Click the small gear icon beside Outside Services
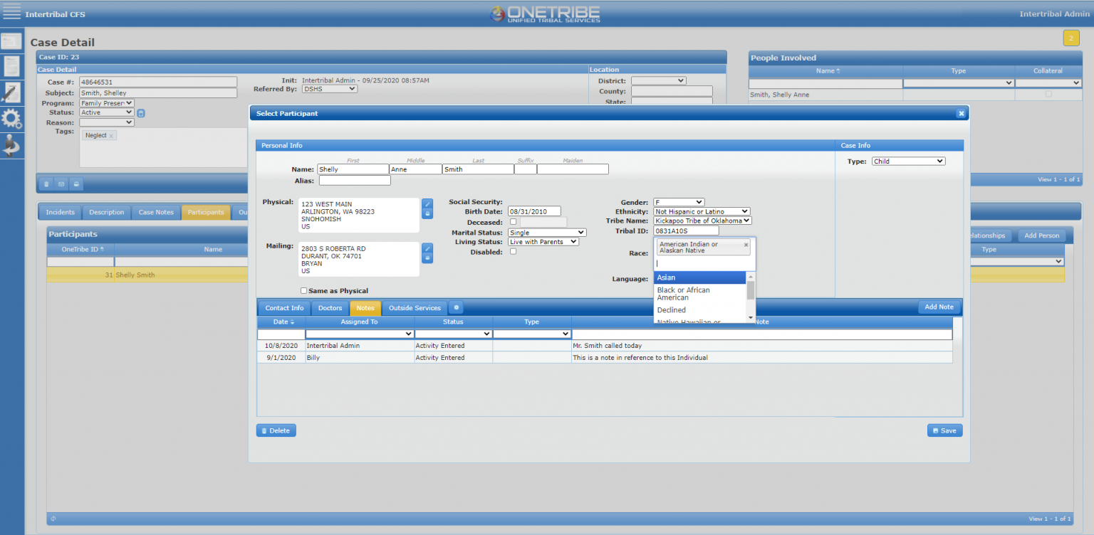 457,307
